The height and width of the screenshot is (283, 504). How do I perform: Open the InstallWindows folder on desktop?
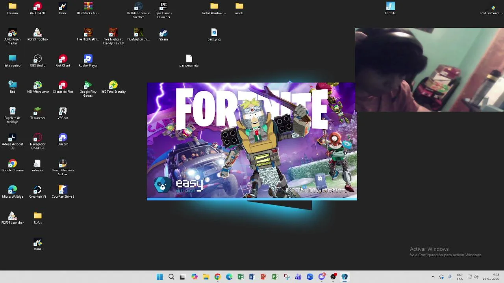coord(214,8)
